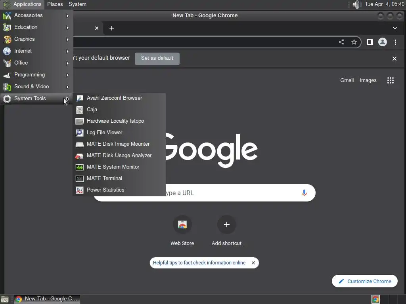Click the show desktop icon in taskbar
Image resolution: width=406 pixels, height=304 pixels.
pyautogui.click(x=5, y=299)
